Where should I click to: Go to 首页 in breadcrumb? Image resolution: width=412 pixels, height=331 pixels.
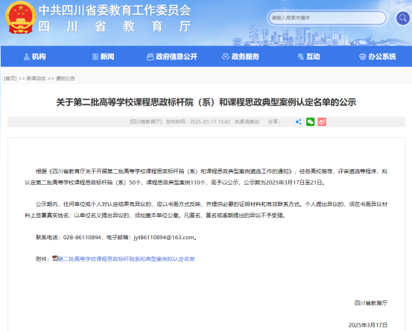[x=10, y=78]
